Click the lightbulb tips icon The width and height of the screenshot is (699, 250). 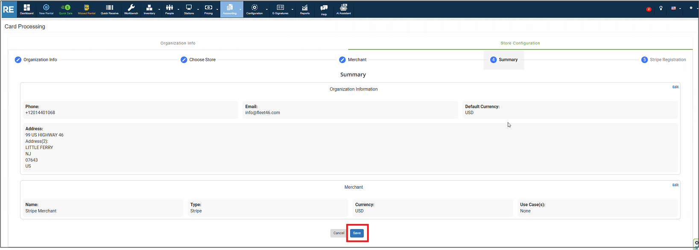(x=661, y=8)
